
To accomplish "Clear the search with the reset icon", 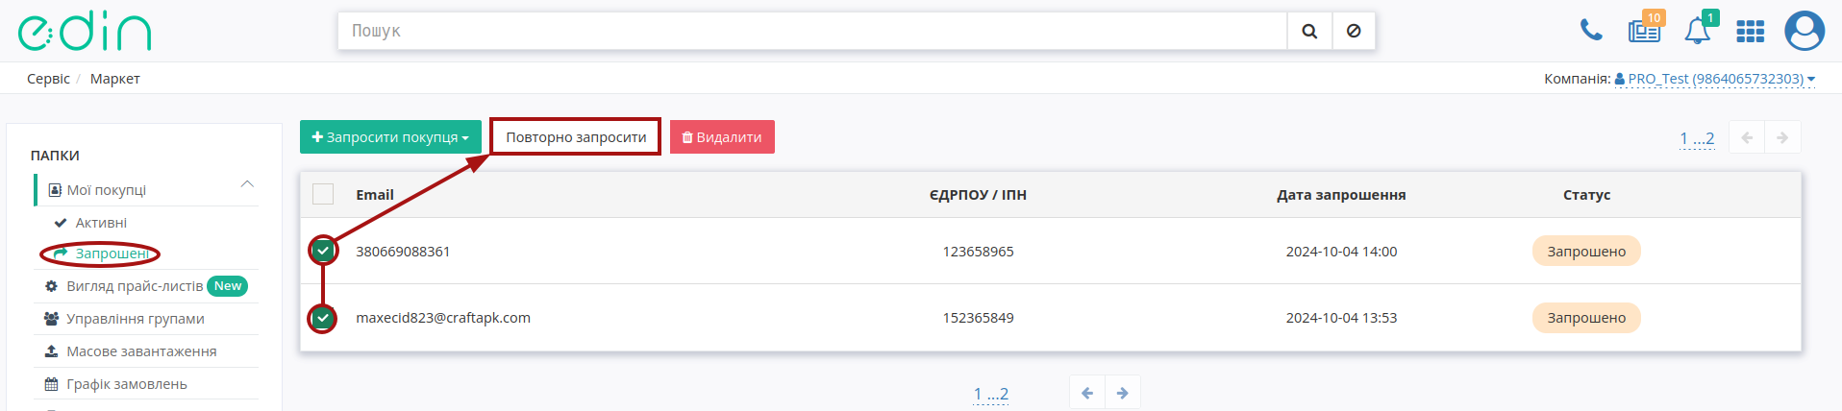I will (x=1354, y=31).
